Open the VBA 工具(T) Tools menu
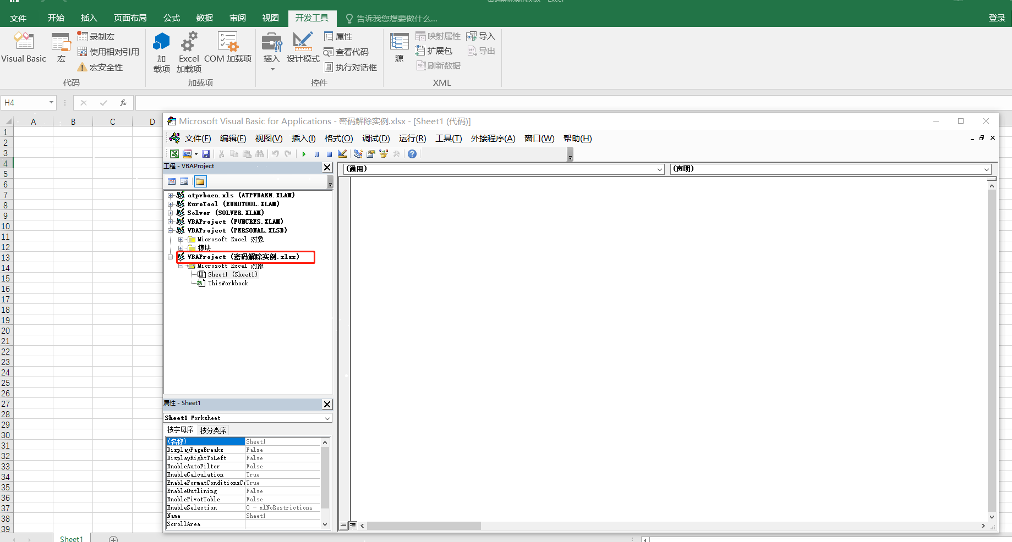 [448, 139]
